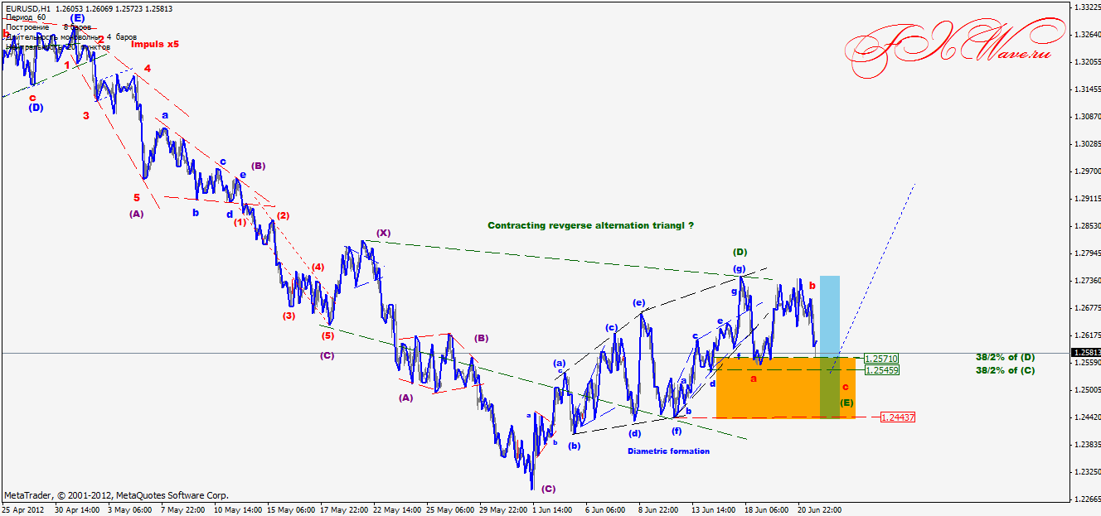Screen dimensions: 1101x516
Task: Click the 1.2794 price axis value
Action: tap(1086, 253)
